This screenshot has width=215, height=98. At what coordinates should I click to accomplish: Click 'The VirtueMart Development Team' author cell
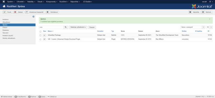(167, 35)
